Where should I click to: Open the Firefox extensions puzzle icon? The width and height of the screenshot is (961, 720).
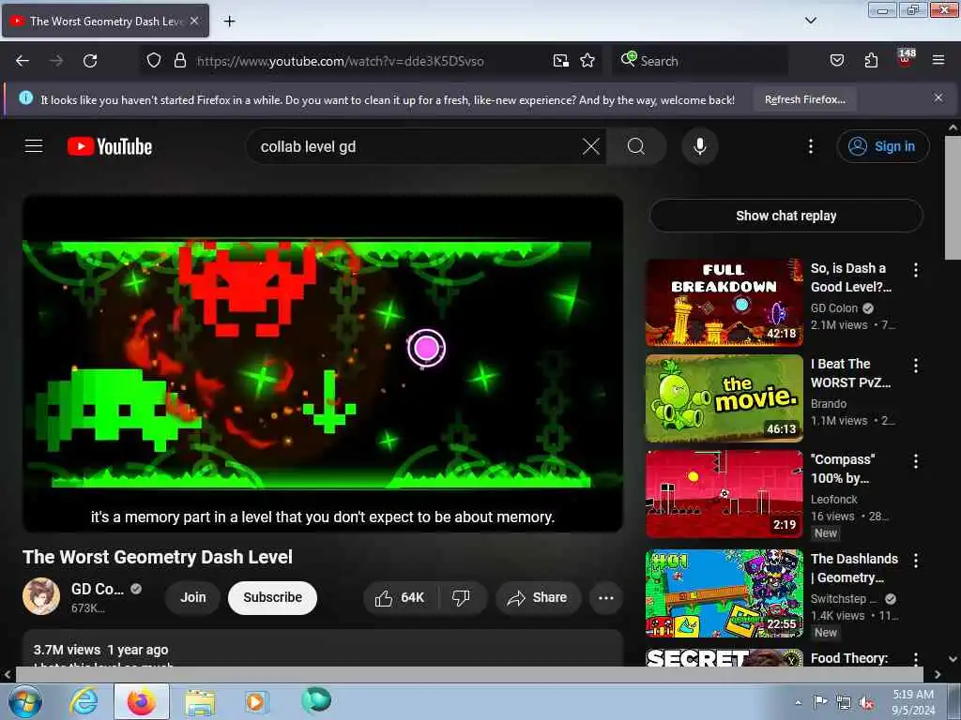coord(871,61)
